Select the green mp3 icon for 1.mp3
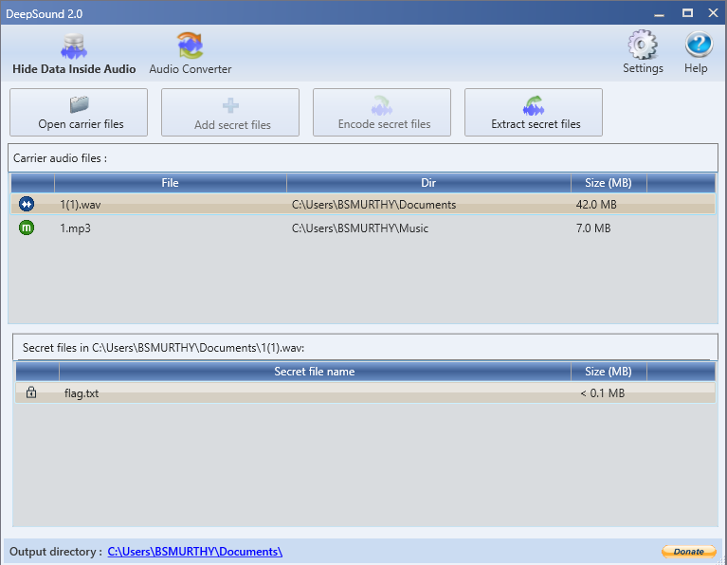Image resolution: width=727 pixels, height=565 pixels. (x=27, y=228)
